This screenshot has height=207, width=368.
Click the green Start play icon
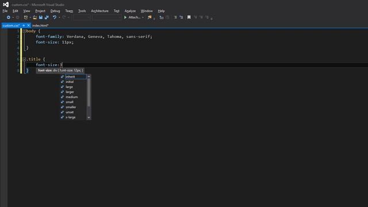[125, 17]
